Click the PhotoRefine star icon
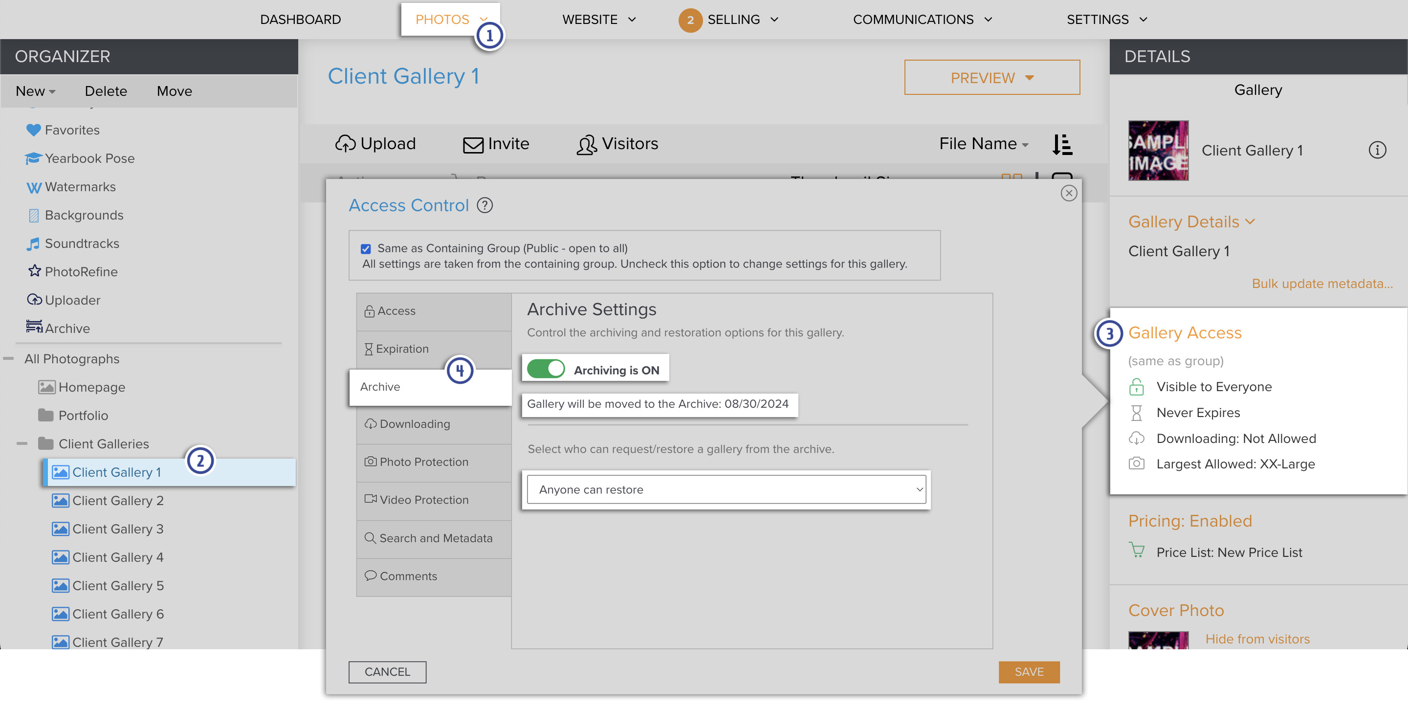This screenshot has height=706, width=1408. pos(34,271)
